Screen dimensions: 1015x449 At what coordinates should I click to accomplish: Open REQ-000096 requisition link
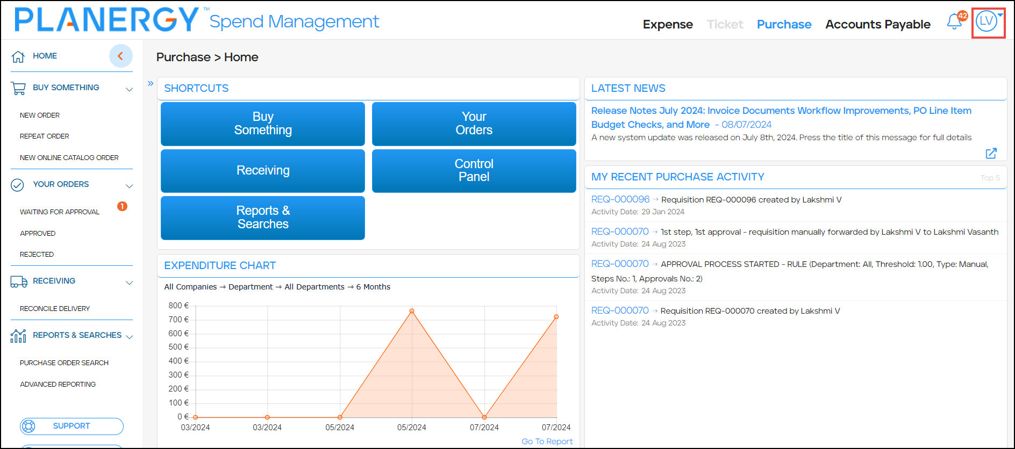pyautogui.click(x=620, y=199)
